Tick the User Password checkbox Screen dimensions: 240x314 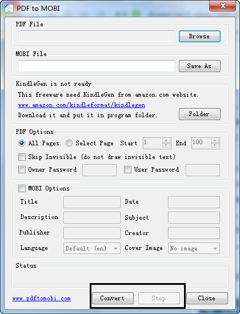pyautogui.click(x=127, y=170)
